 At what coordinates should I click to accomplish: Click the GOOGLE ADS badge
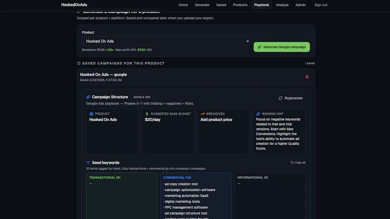[142, 97]
